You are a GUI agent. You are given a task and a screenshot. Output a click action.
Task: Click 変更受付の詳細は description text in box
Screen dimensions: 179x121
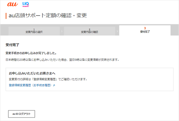pyautogui.click(x=48, y=79)
